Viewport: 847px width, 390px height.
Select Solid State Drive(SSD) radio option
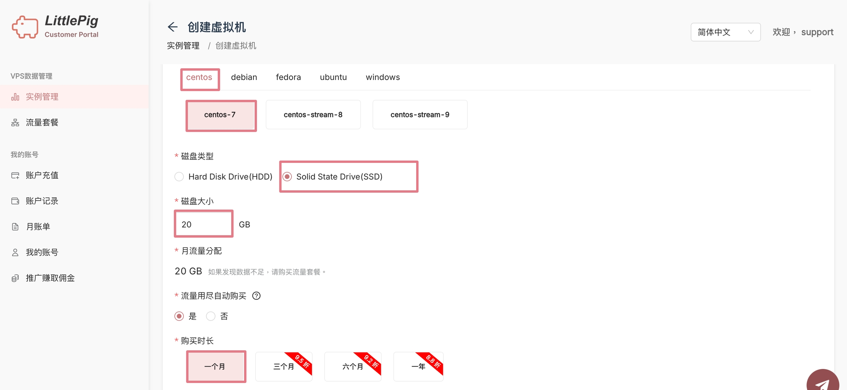[287, 177]
